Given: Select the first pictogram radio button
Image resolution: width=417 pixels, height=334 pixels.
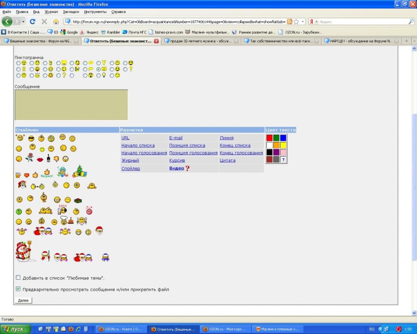Looking at the screenshot, I should click(x=18, y=63).
